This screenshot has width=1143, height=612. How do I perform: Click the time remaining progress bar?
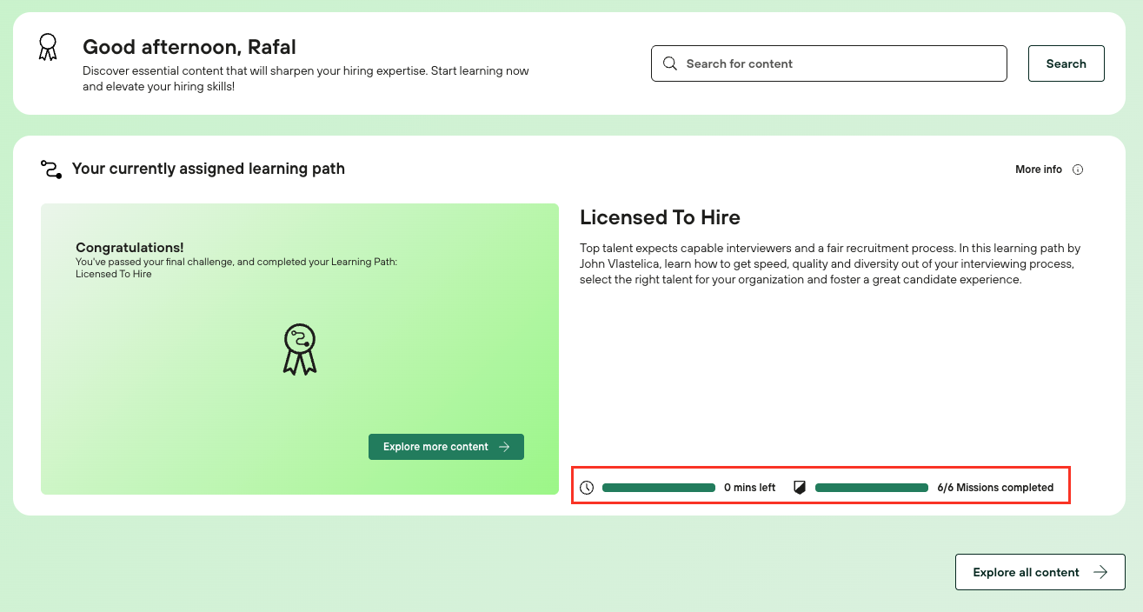coord(658,488)
